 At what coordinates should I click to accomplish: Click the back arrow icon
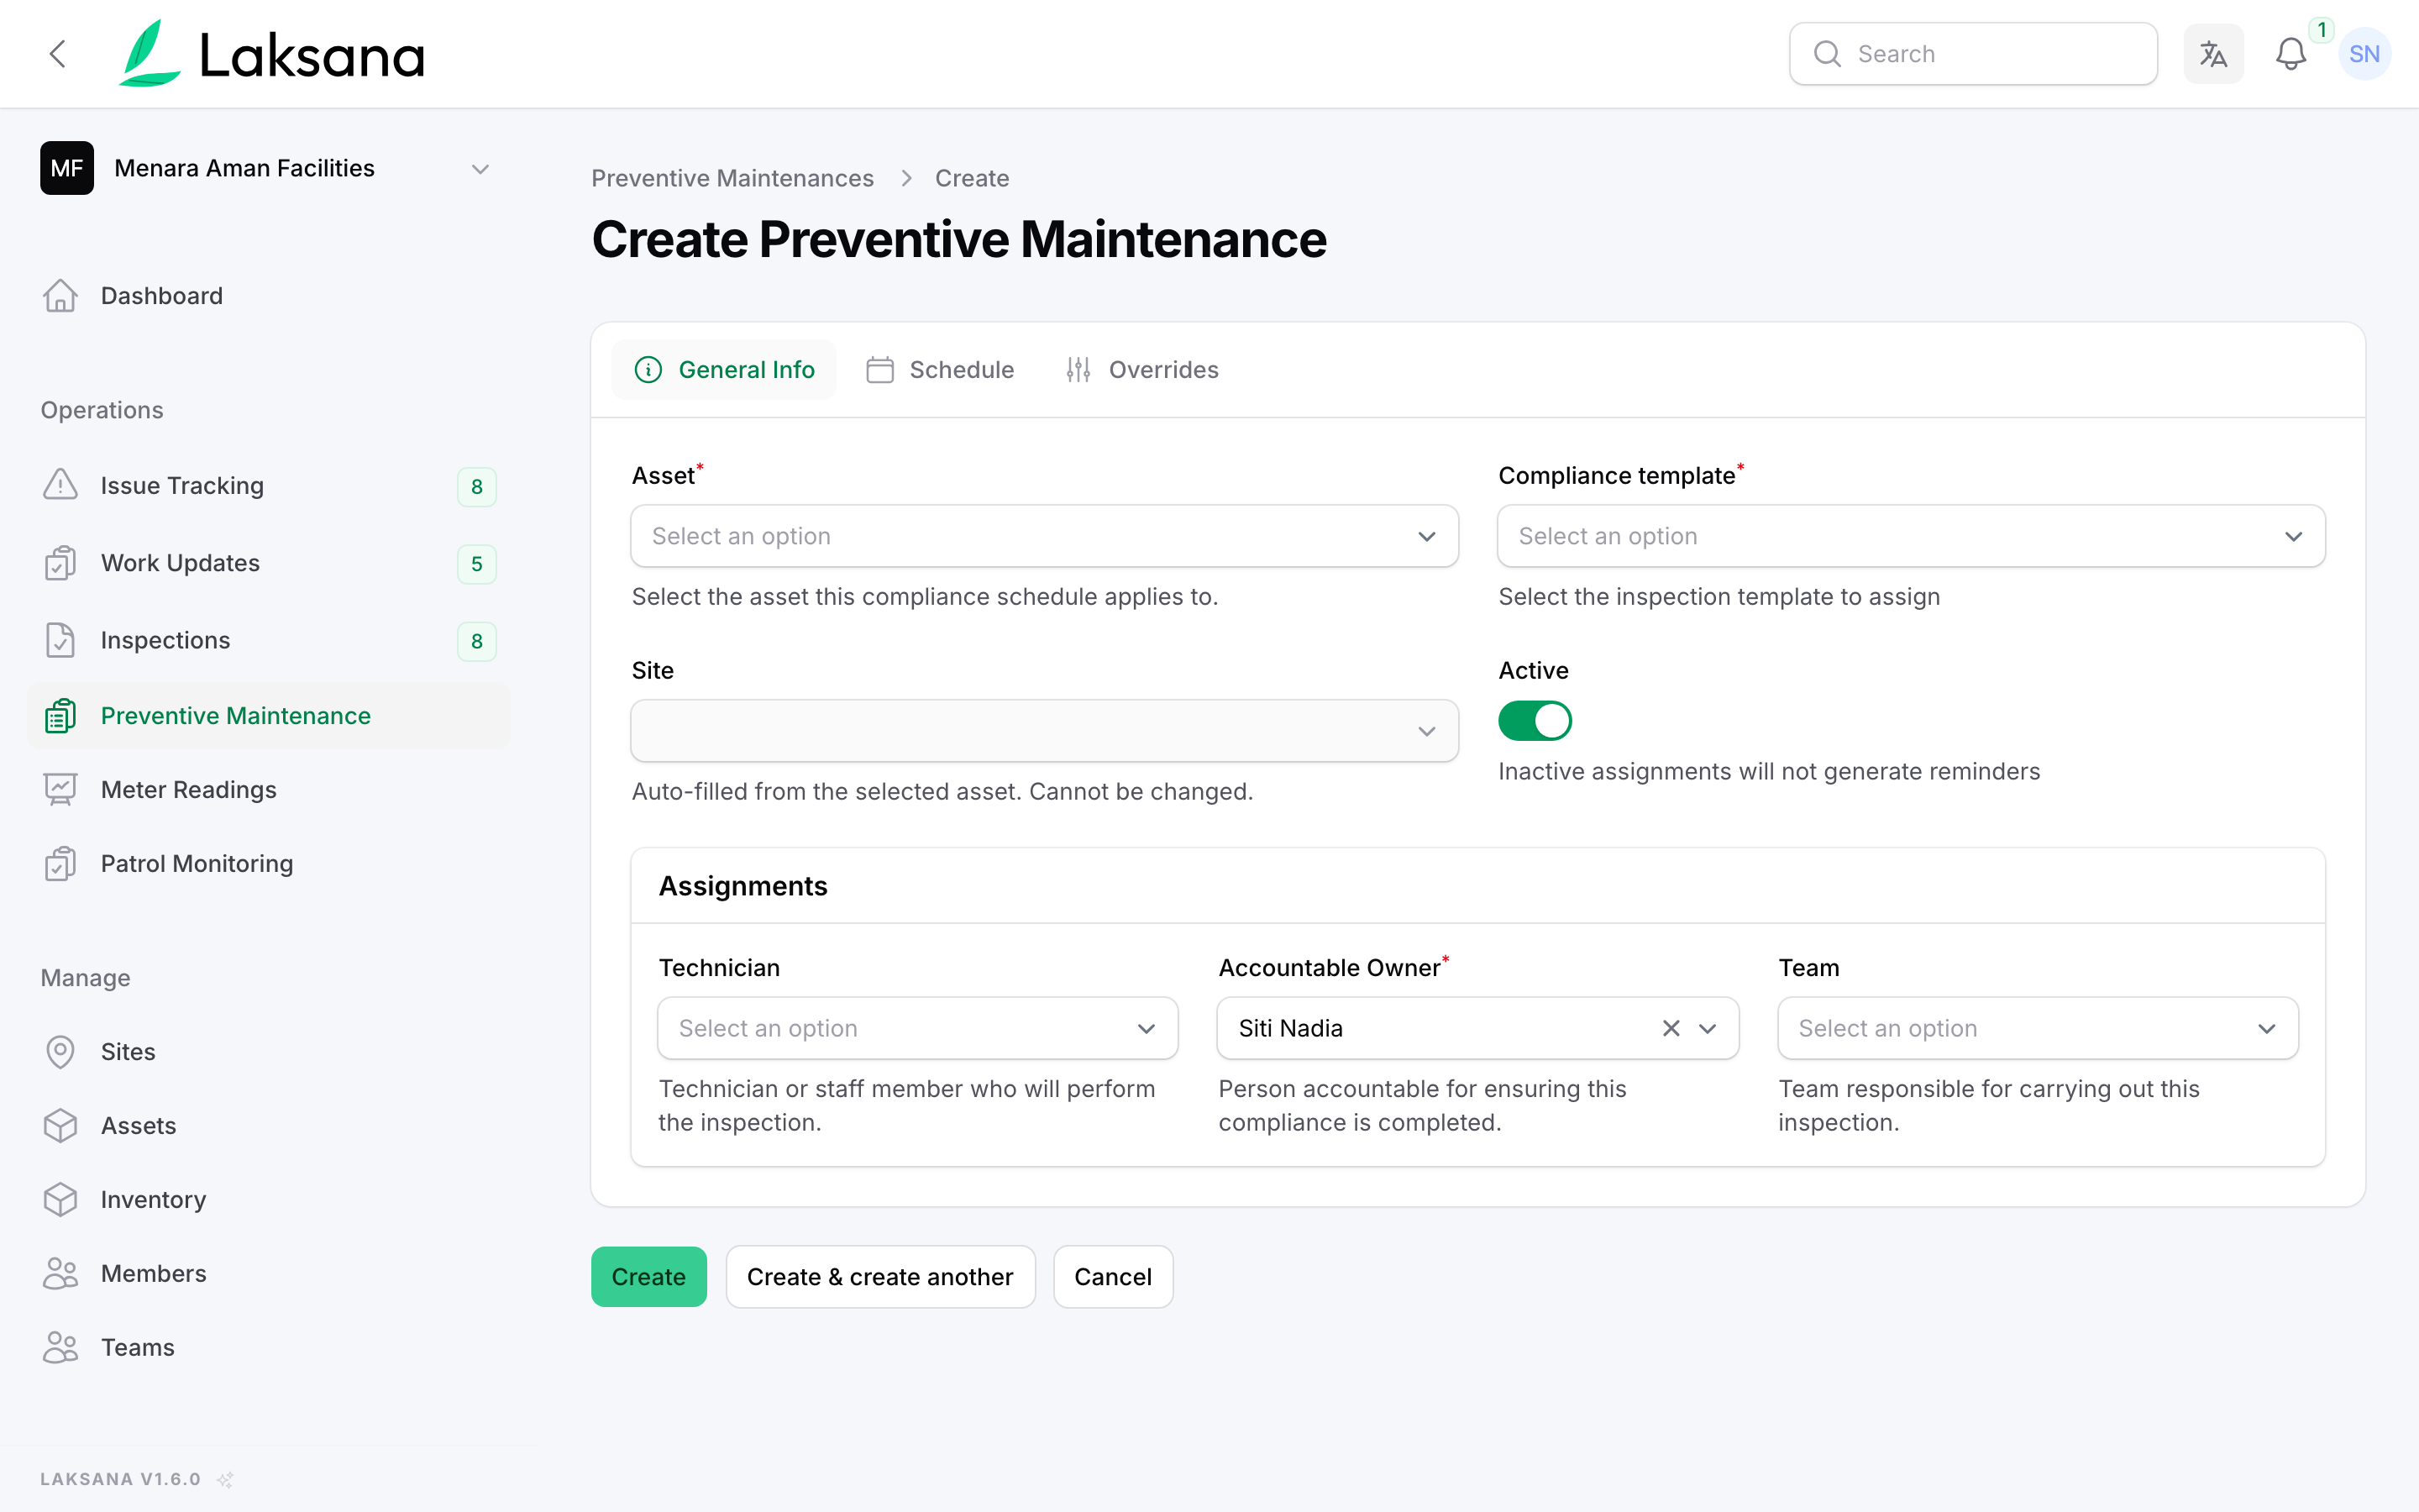[x=58, y=54]
